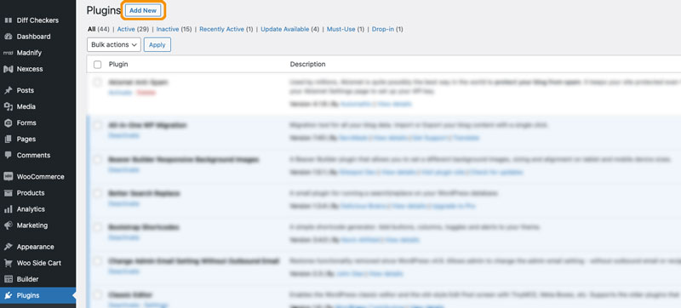Click the Madnify logo icon
Image resolution: width=681 pixels, height=308 pixels.
point(8,53)
